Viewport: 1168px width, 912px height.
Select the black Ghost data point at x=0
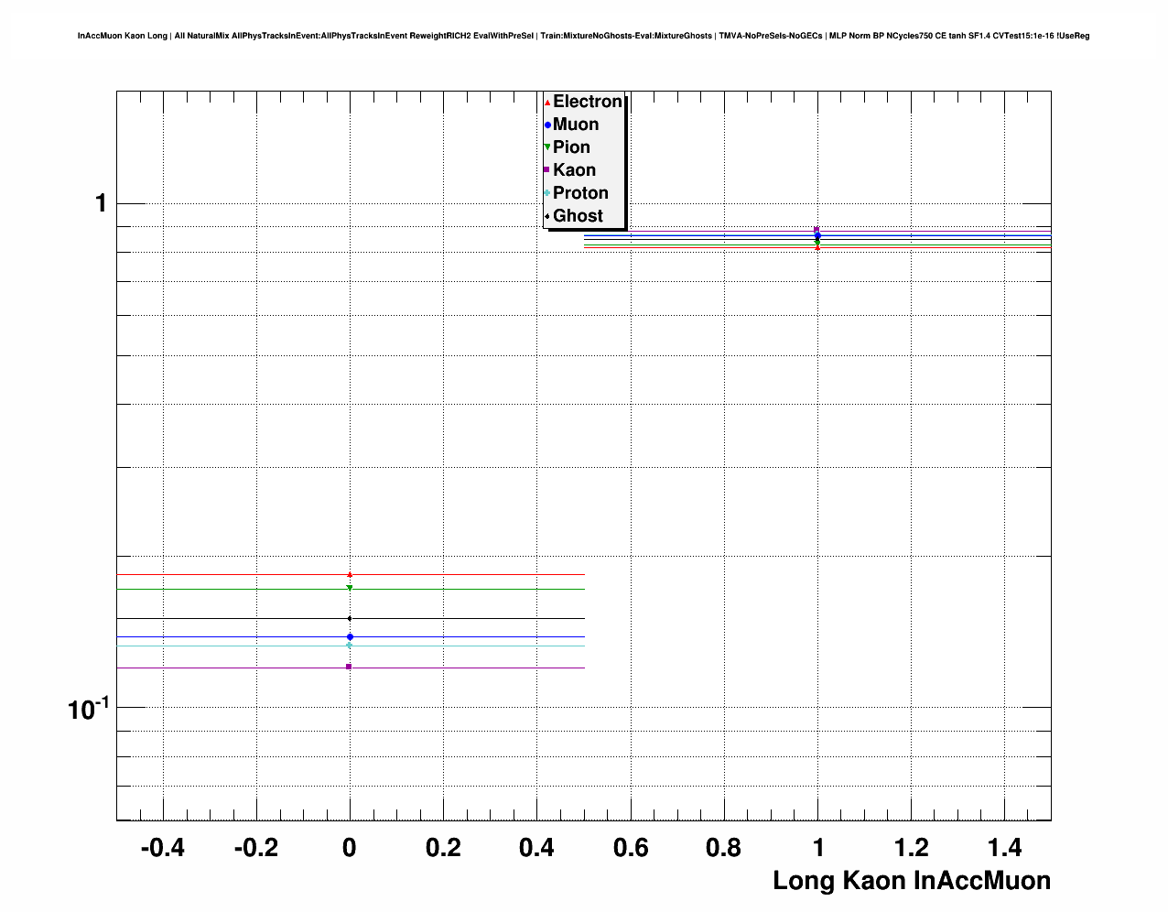point(350,619)
